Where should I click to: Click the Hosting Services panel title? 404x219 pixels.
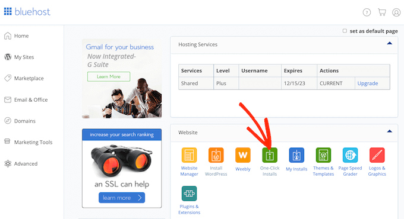(198, 44)
